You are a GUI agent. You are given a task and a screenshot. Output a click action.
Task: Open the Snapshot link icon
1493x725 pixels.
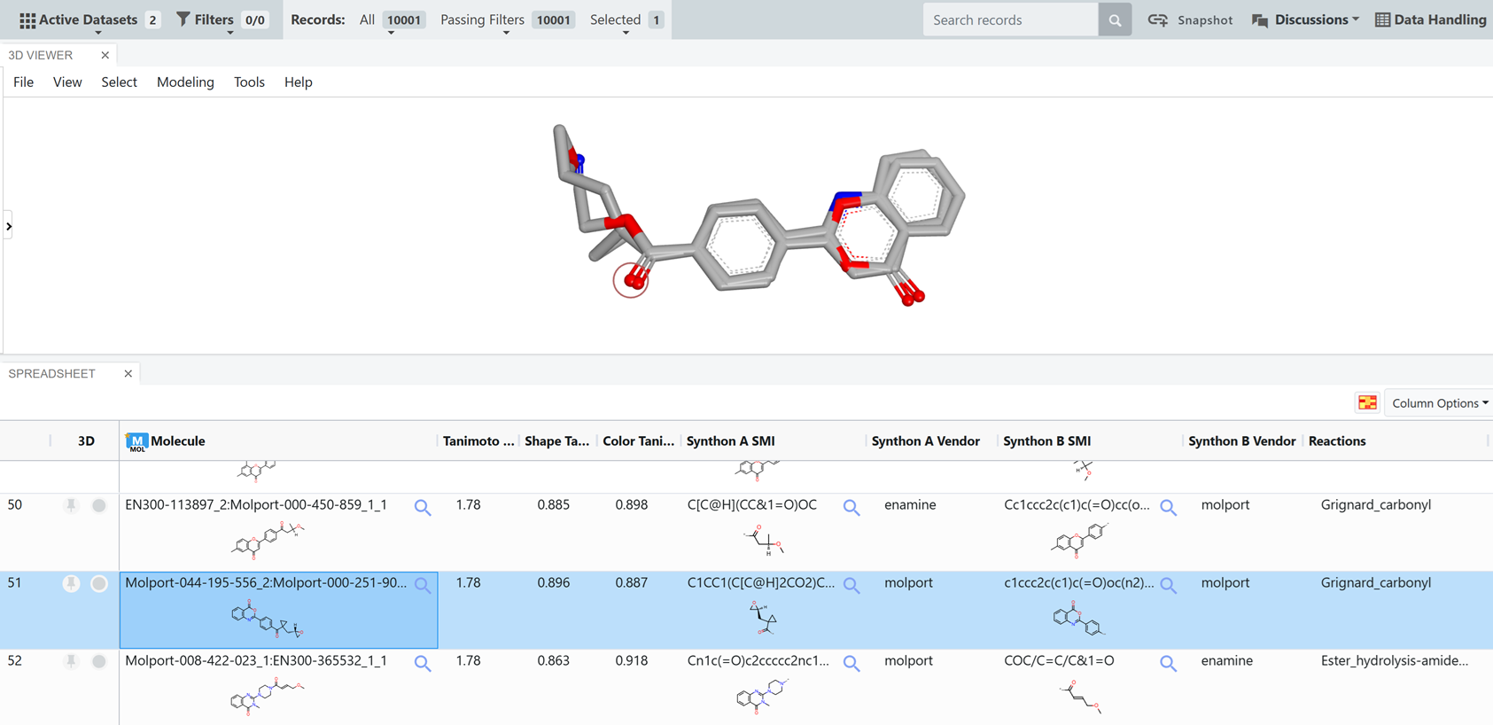pyautogui.click(x=1158, y=19)
